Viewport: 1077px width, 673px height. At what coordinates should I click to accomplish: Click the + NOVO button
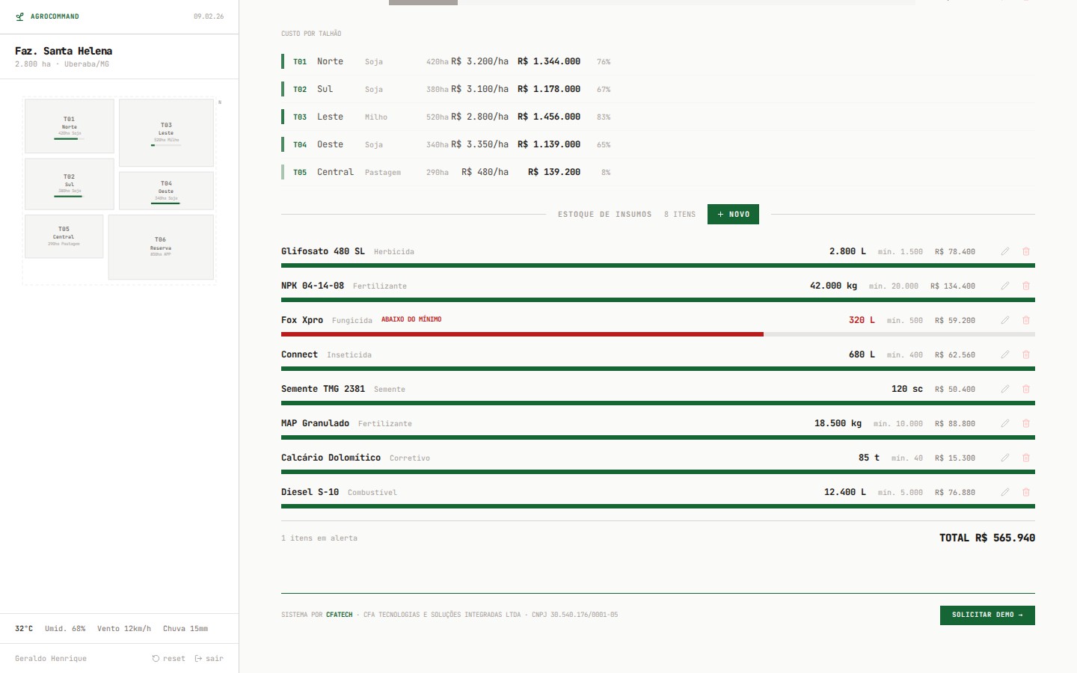[733, 214]
